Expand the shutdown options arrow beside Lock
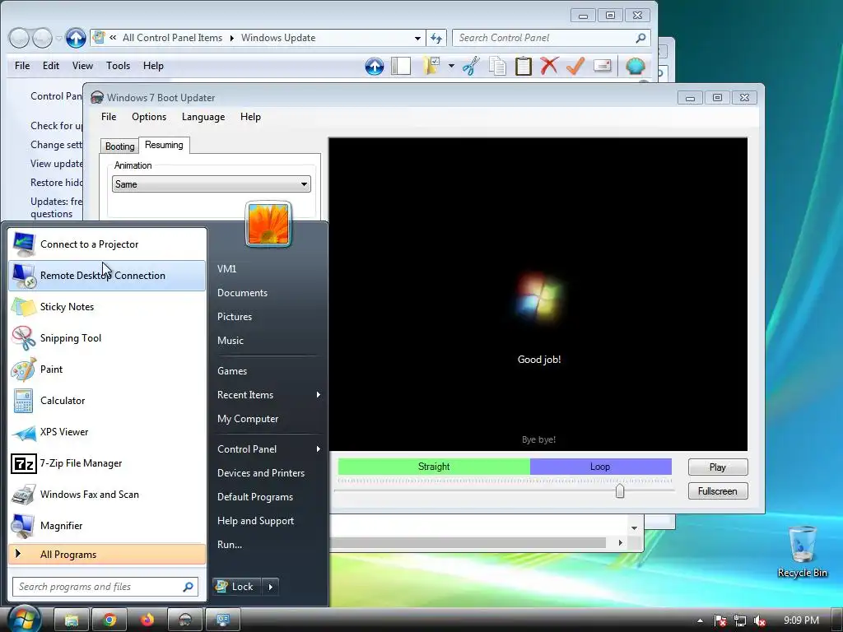The width and height of the screenshot is (843, 632). pos(270,587)
